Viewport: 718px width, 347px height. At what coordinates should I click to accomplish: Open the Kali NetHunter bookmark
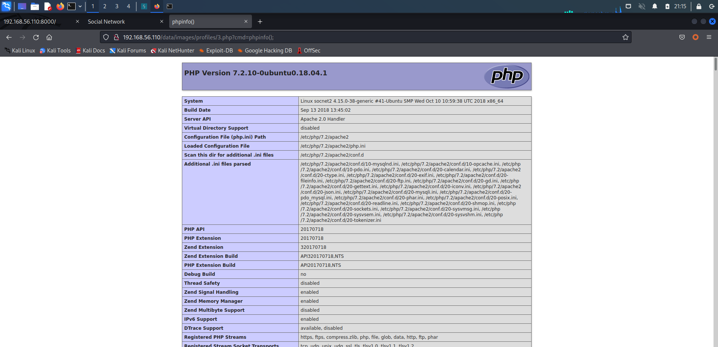click(x=173, y=51)
